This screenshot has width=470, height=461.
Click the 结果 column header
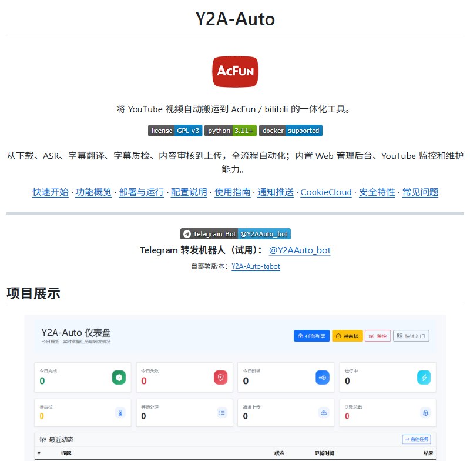[428, 453]
